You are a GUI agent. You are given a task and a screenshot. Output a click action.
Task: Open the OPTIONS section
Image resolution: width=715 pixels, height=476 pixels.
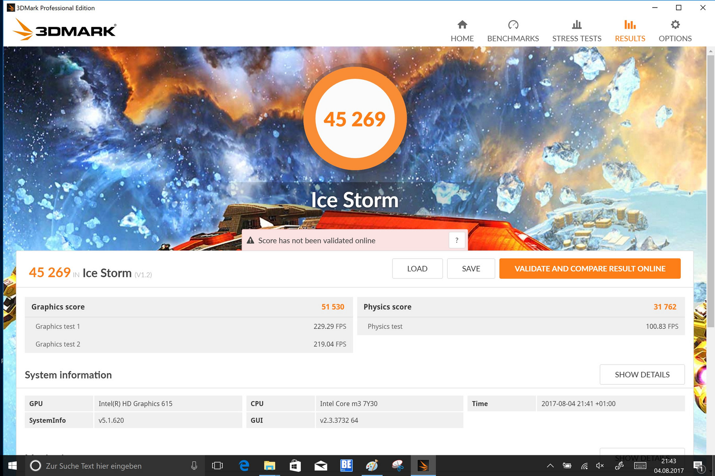point(675,31)
